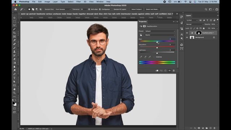Open the Preset Default dropdown
The image size is (231, 130).
click(x=160, y=31)
